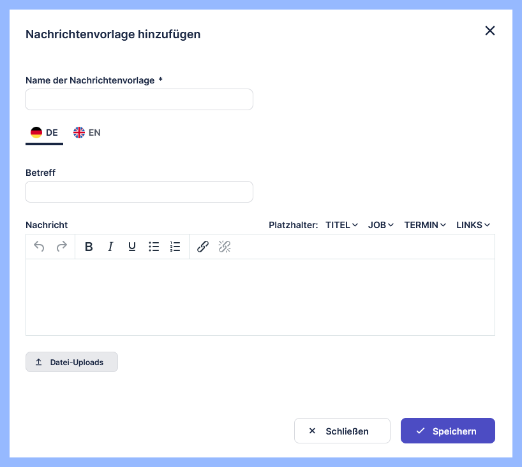Click the Datei-Uploads button
Screen dimensions: 522x467
71,362
